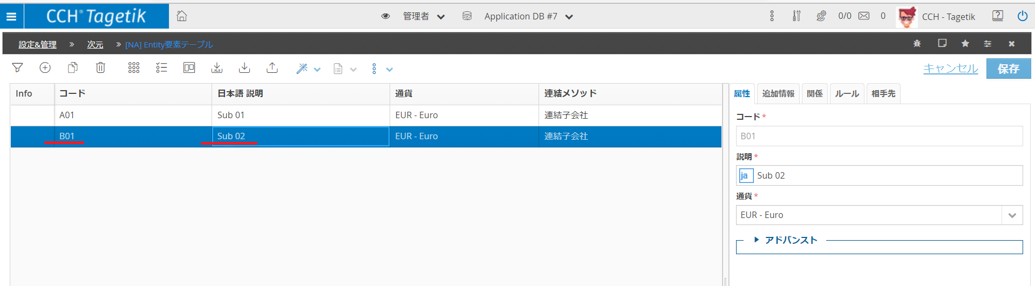Image resolution: width=1035 pixels, height=286 pixels.
Task: Click the filter funnel icon
Action: [x=17, y=68]
